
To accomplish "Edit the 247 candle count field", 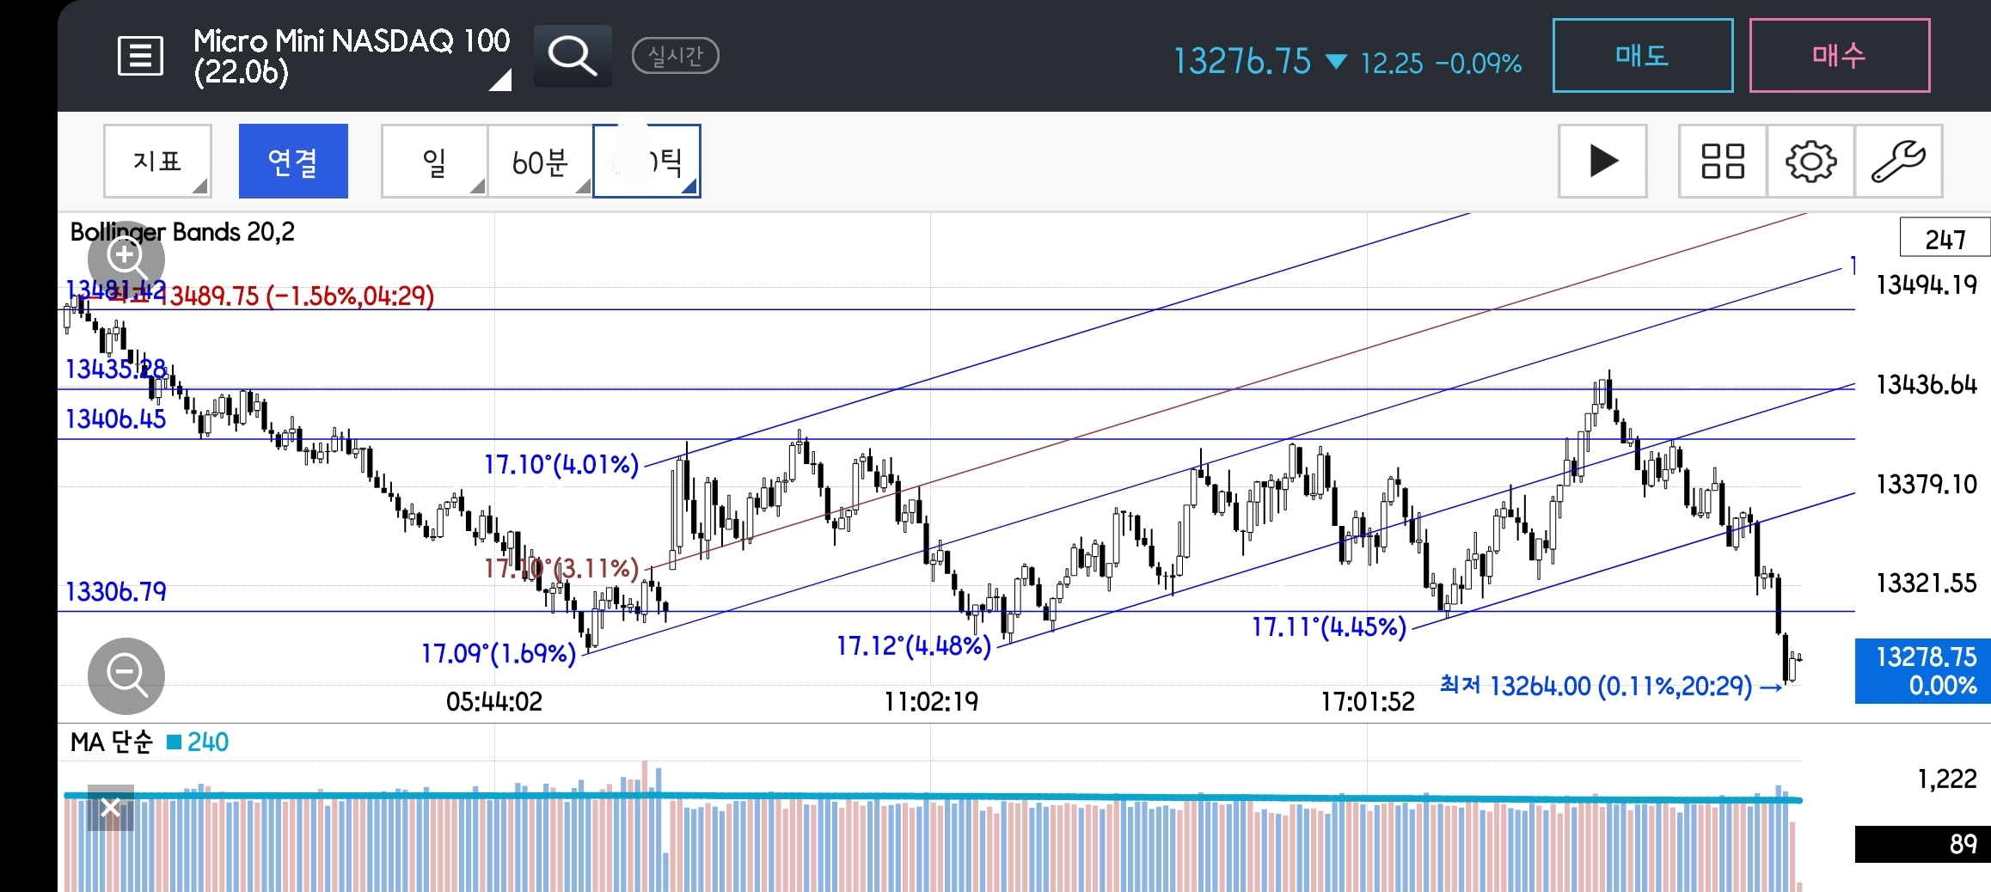I will click(1945, 238).
